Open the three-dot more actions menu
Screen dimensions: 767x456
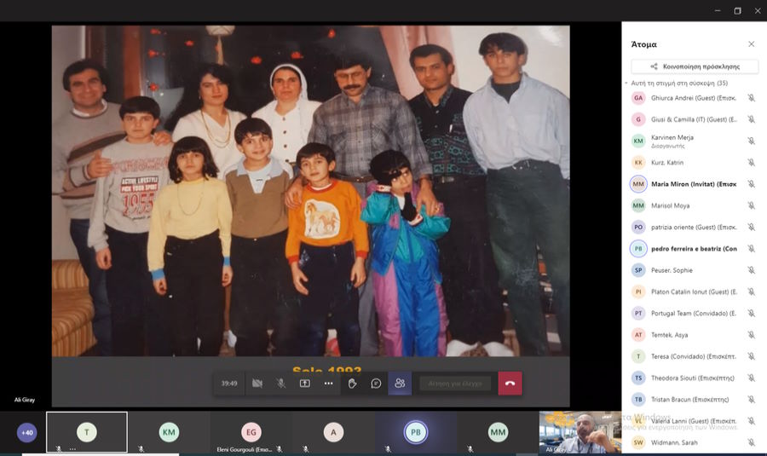point(328,384)
